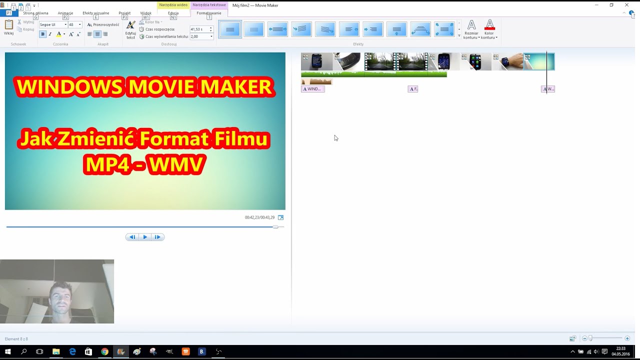Viewport: 640px width, 360px height.
Task: Select the forest road video clip
Action: pos(380,61)
